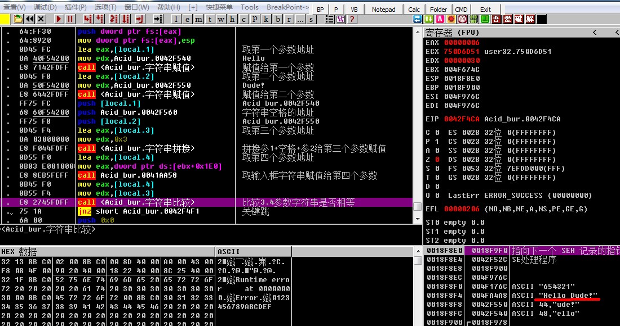Open the CPU window with the c button
Image resolution: width=620 pixels, height=326 pixels.
coord(243,19)
